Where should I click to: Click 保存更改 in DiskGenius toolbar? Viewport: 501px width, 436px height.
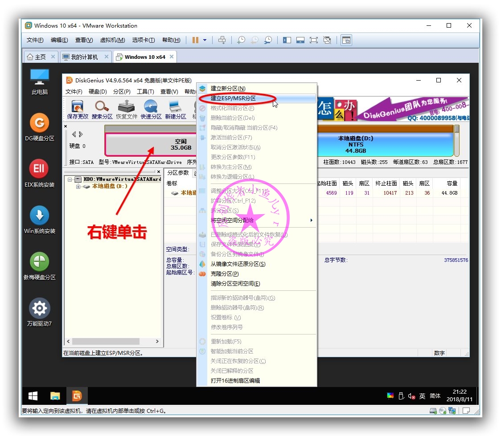[78, 110]
